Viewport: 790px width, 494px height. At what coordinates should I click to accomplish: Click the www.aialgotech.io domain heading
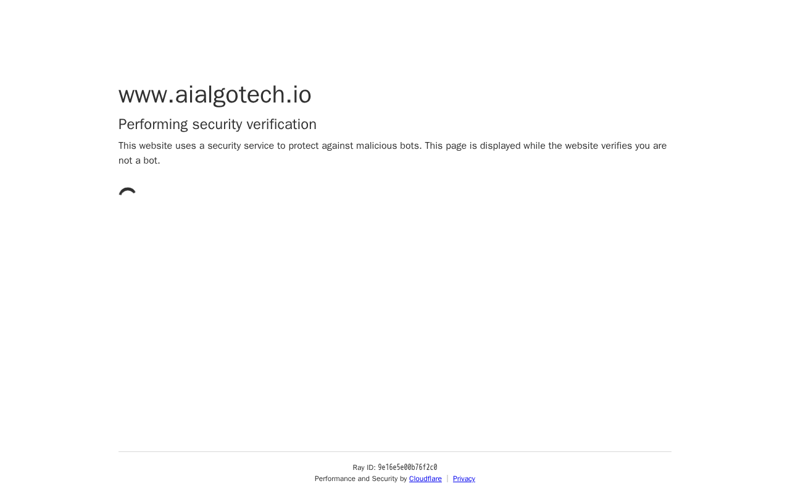pos(215,94)
